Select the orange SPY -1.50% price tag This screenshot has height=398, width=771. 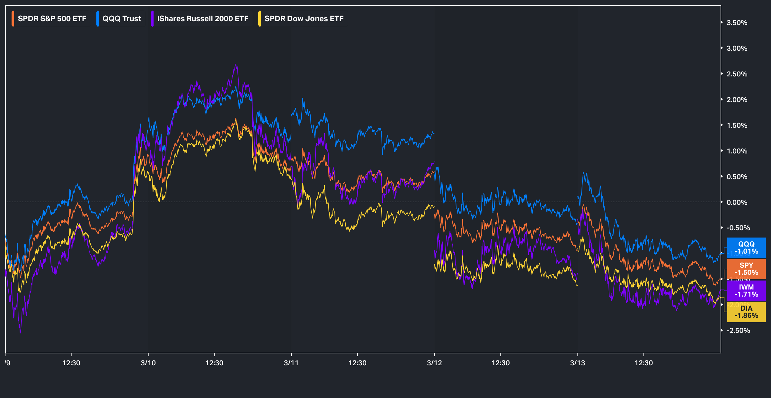[746, 269]
